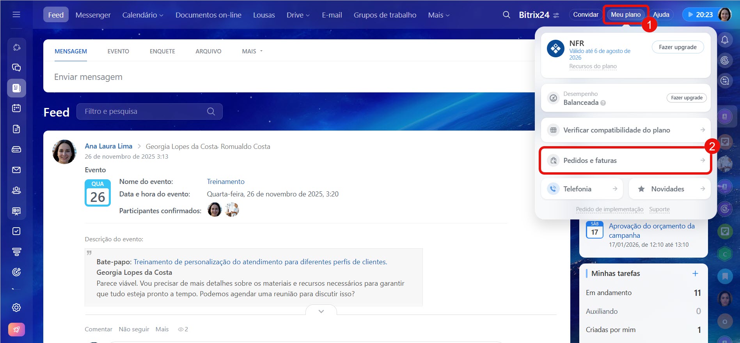Open the settings gear icon in sidebar
This screenshot has width=740, height=343.
[16, 308]
